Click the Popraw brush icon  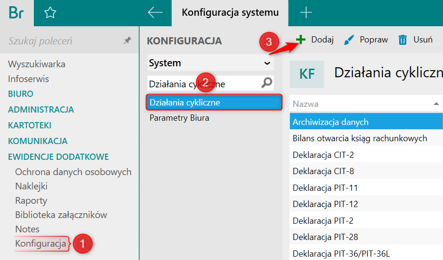[349, 40]
